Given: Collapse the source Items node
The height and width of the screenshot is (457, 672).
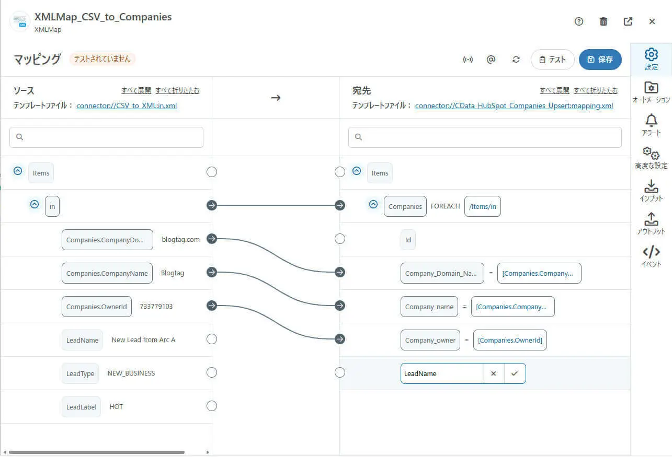Looking at the screenshot, I should pyautogui.click(x=18, y=171).
